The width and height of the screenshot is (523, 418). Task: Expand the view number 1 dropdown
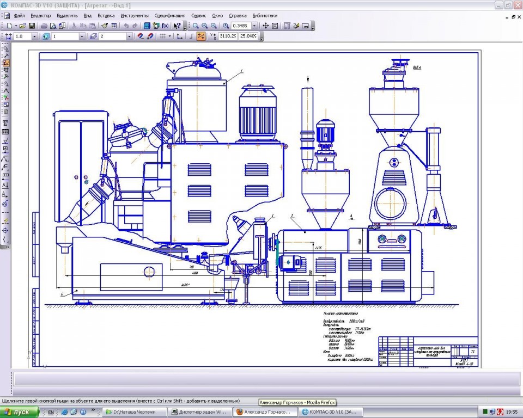pos(82,36)
